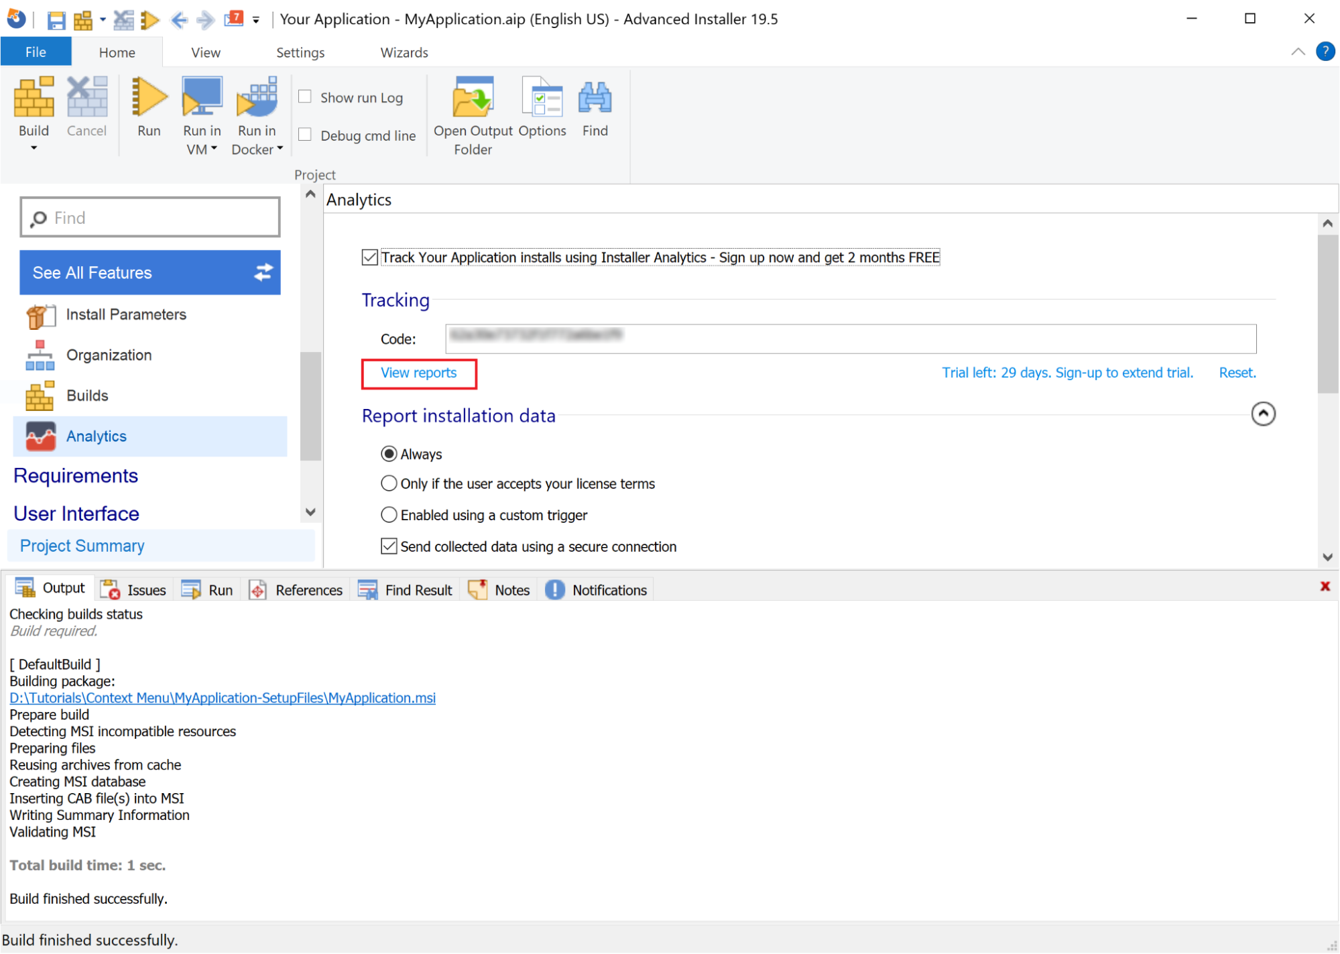Click the Find search field in sidebar
The height and width of the screenshot is (954, 1340).
tap(150, 217)
